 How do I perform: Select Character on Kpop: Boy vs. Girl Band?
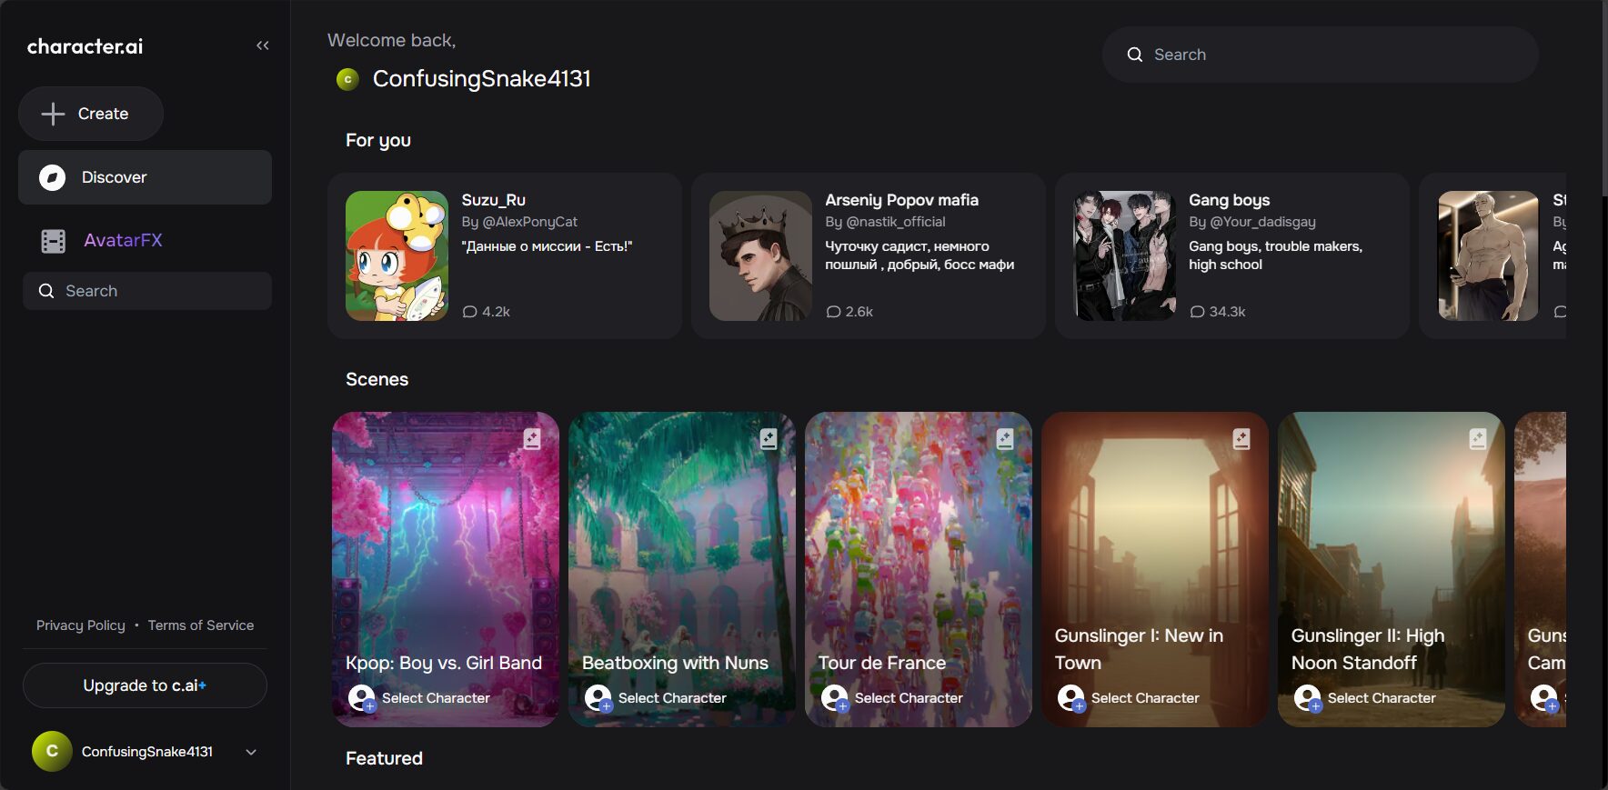[x=436, y=698]
